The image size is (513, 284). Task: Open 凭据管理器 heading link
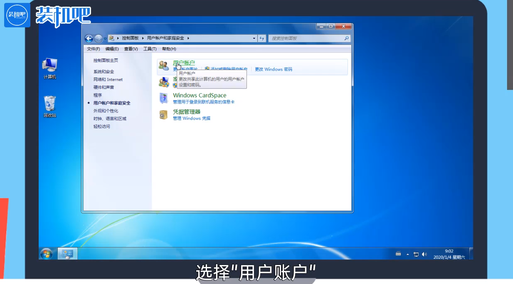187,112
